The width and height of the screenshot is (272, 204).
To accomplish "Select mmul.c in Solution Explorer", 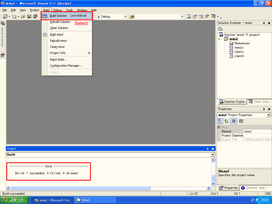I will [239, 48].
